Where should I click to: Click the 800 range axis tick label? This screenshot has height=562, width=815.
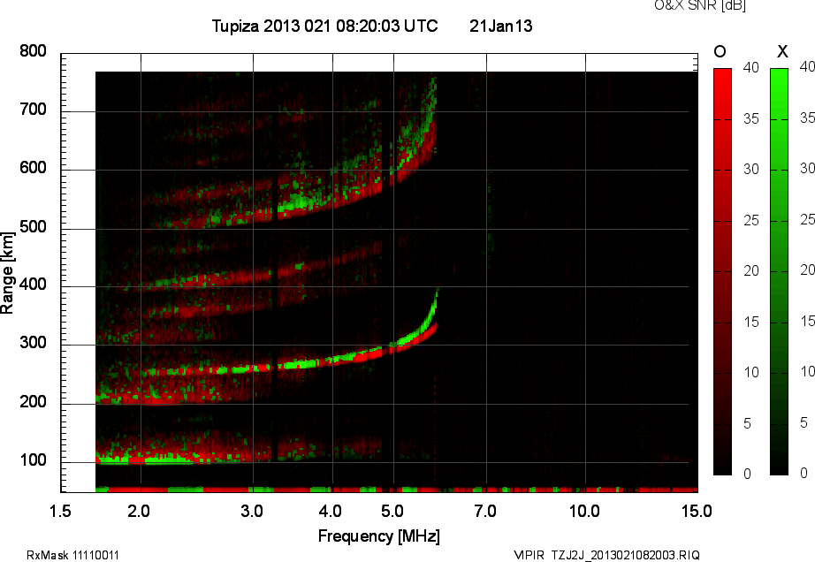[x=33, y=51]
